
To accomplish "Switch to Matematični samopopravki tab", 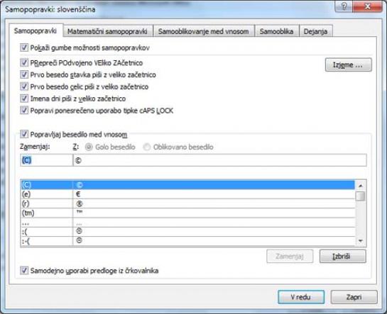I will click(x=108, y=31).
